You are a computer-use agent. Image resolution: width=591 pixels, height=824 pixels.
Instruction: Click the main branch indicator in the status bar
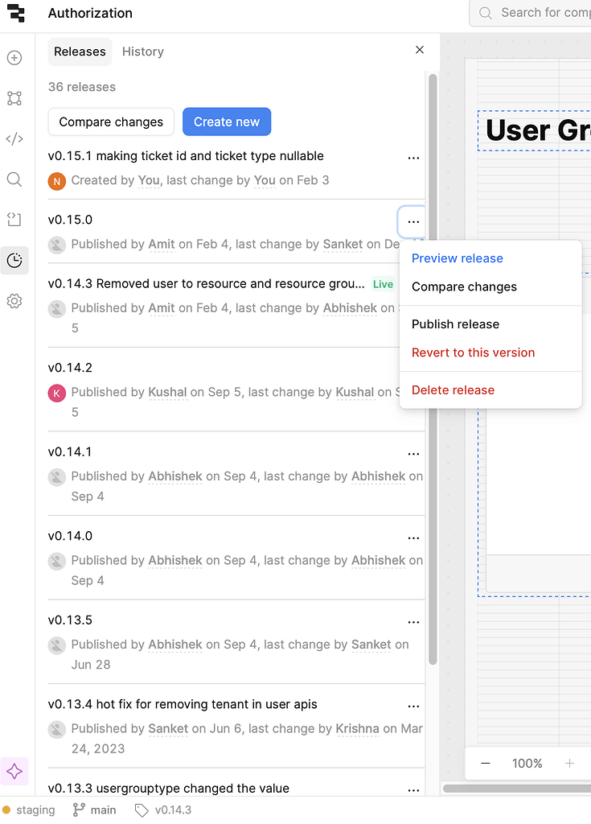[94, 810]
